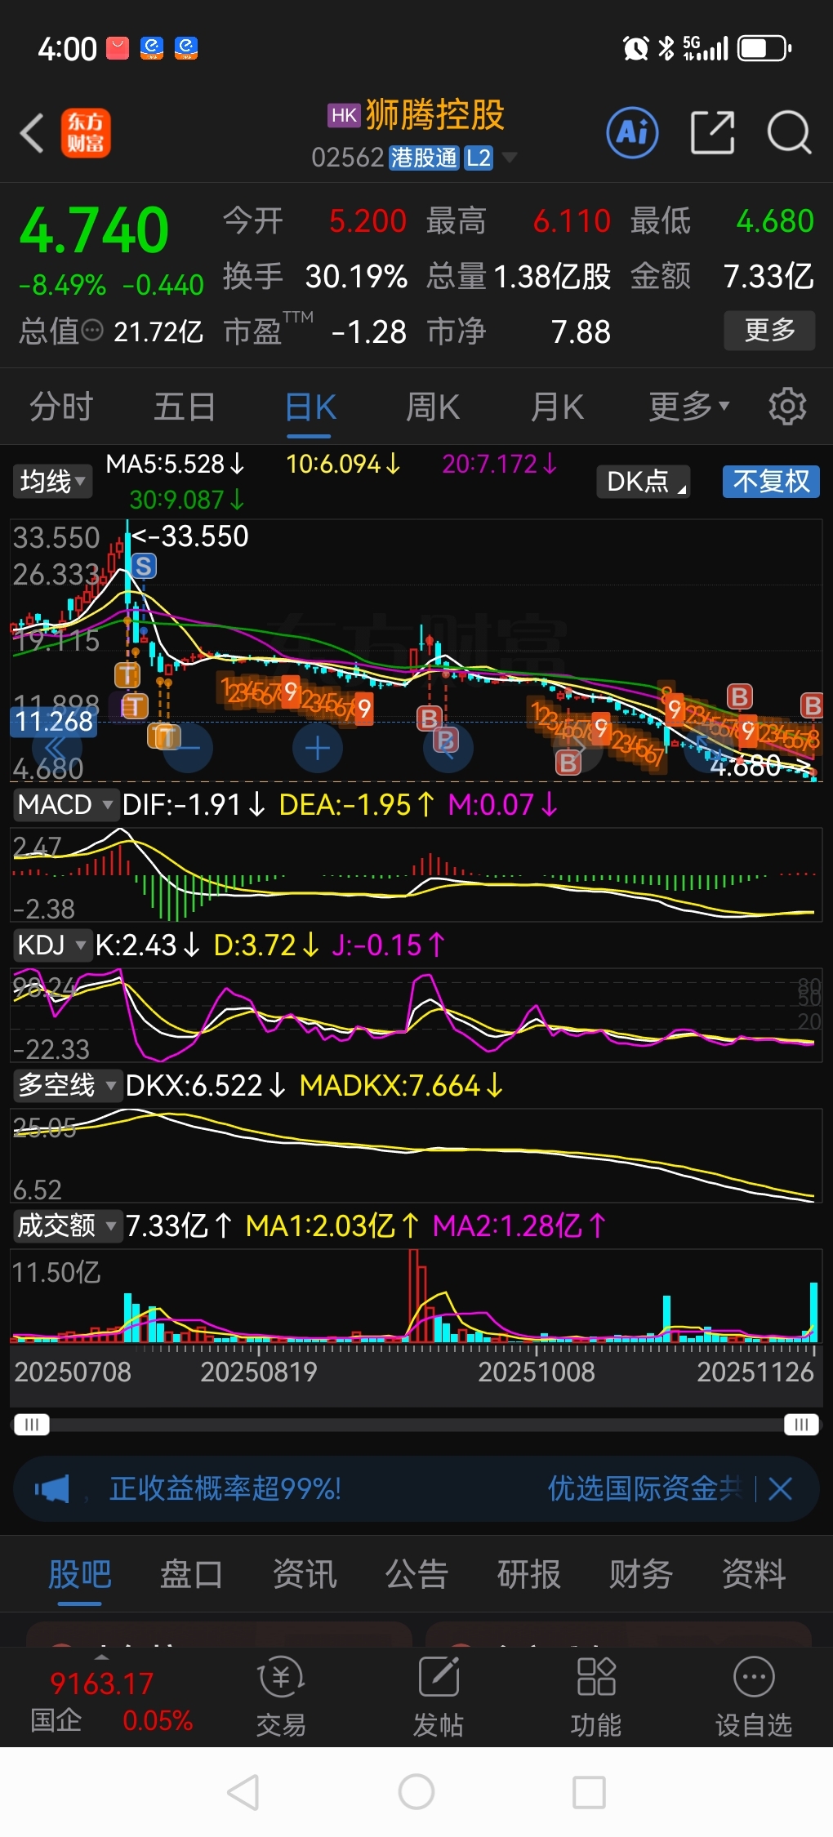Expand 更多 chart period dropdown

688,406
